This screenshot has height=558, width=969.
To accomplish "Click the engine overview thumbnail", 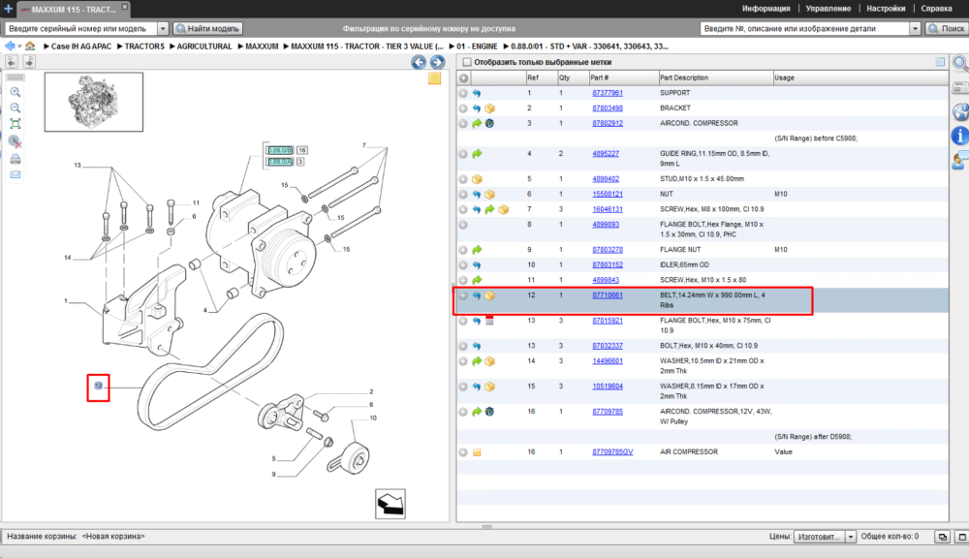I will (94, 102).
